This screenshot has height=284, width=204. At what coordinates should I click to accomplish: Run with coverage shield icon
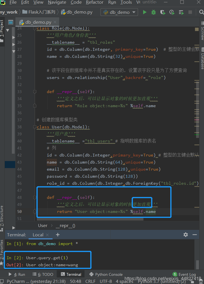click(x=163, y=12)
